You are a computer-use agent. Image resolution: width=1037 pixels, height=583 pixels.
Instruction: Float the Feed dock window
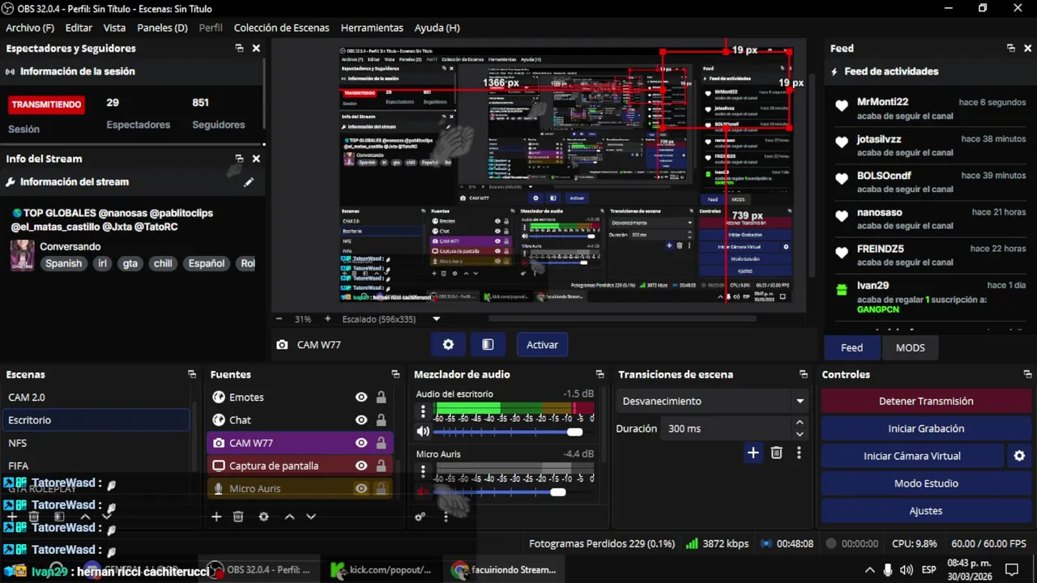(1010, 49)
